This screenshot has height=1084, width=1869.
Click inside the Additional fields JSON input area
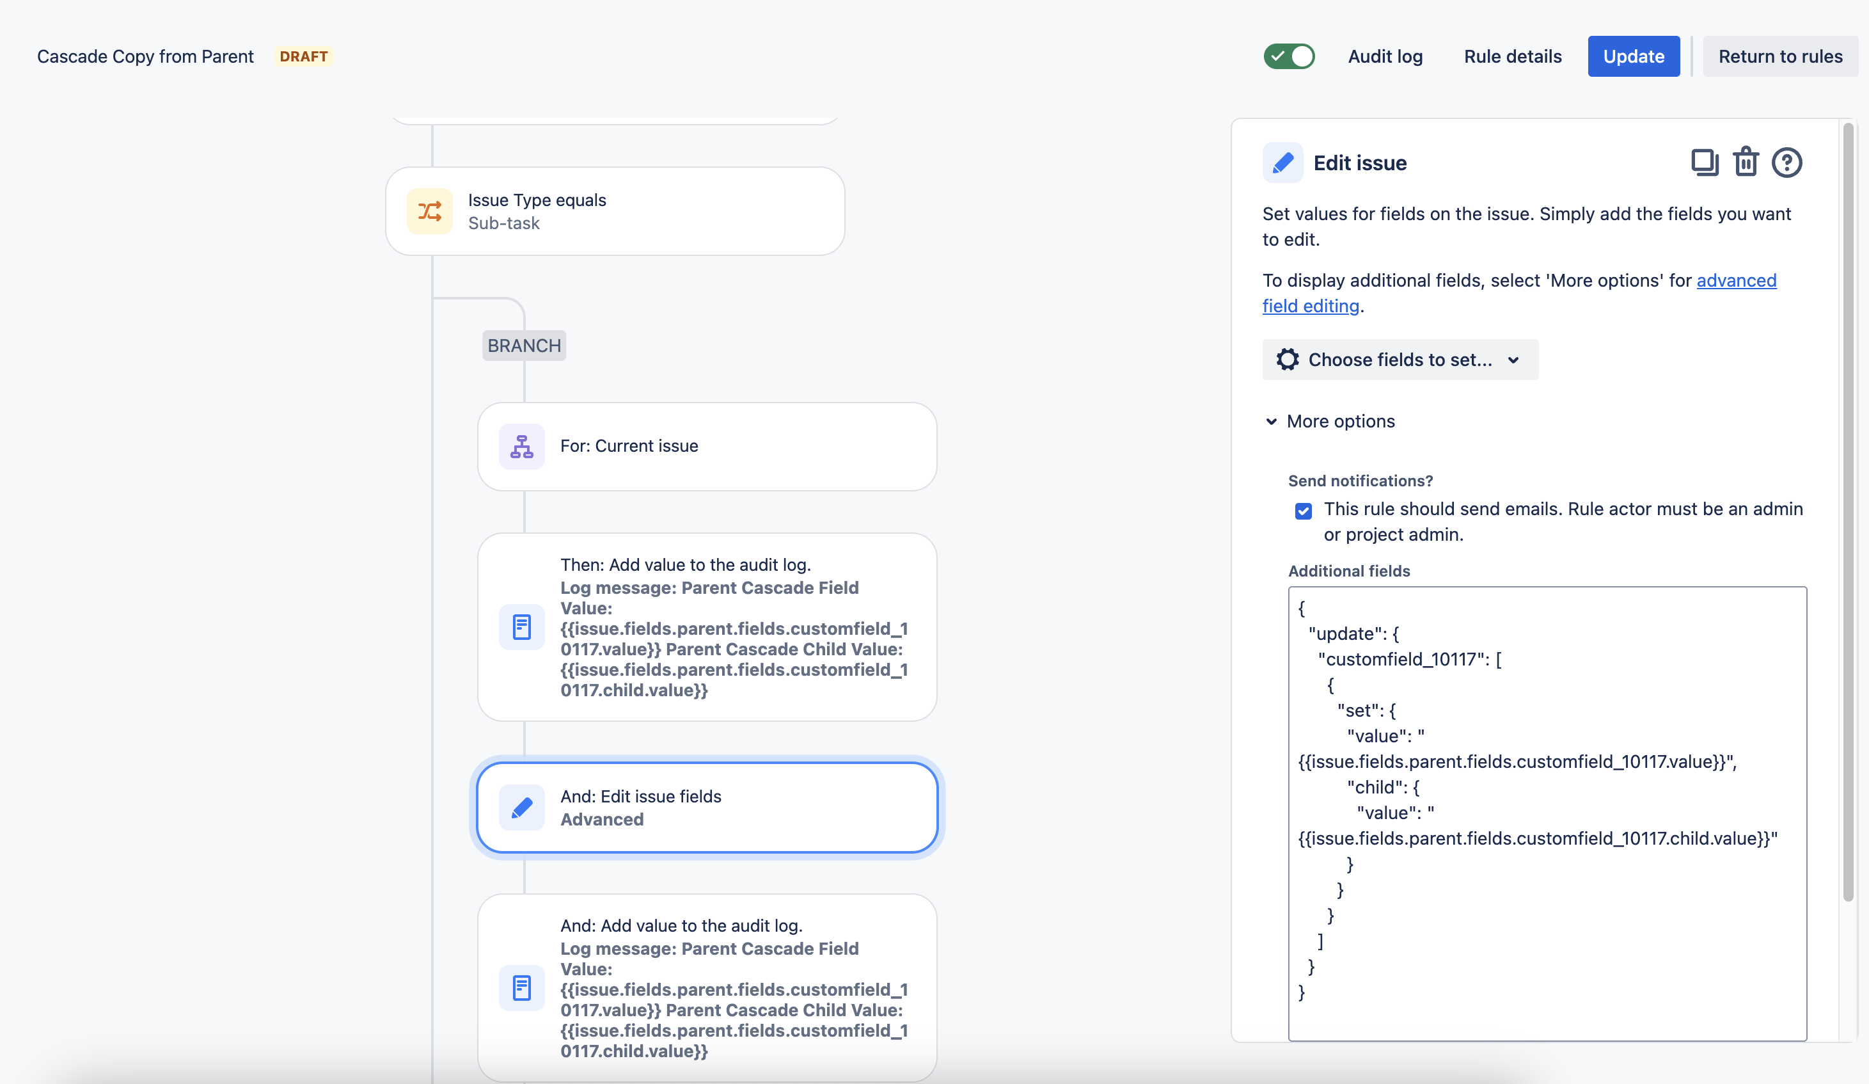[x=1548, y=813]
